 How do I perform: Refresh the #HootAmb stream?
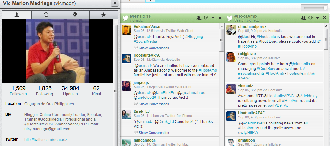pos(310,18)
